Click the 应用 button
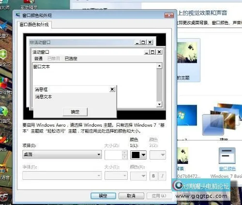 coord(159,196)
